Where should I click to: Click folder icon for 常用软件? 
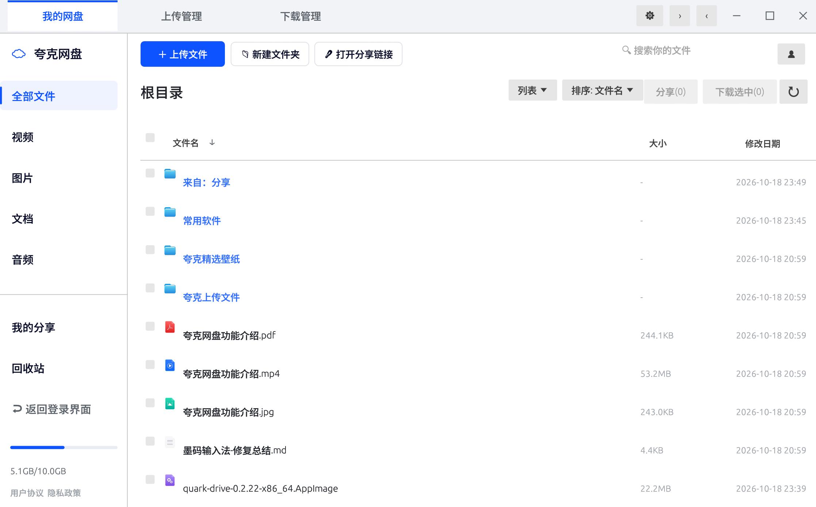point(170,212)
